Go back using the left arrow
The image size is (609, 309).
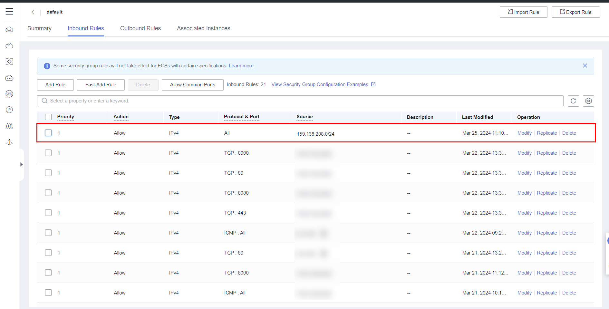[x=33, y=12]
